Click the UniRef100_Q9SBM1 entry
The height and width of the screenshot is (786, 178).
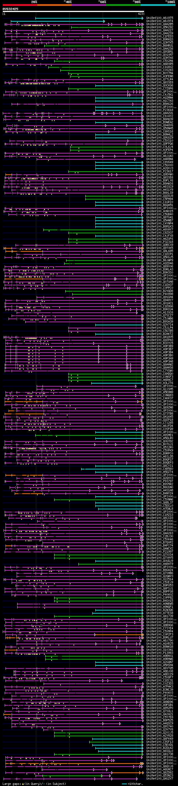[160, 52]
